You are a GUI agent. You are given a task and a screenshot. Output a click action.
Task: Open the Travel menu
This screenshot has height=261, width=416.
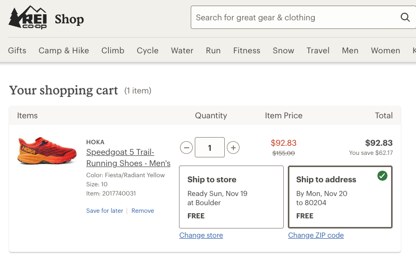tap(318, 50)
